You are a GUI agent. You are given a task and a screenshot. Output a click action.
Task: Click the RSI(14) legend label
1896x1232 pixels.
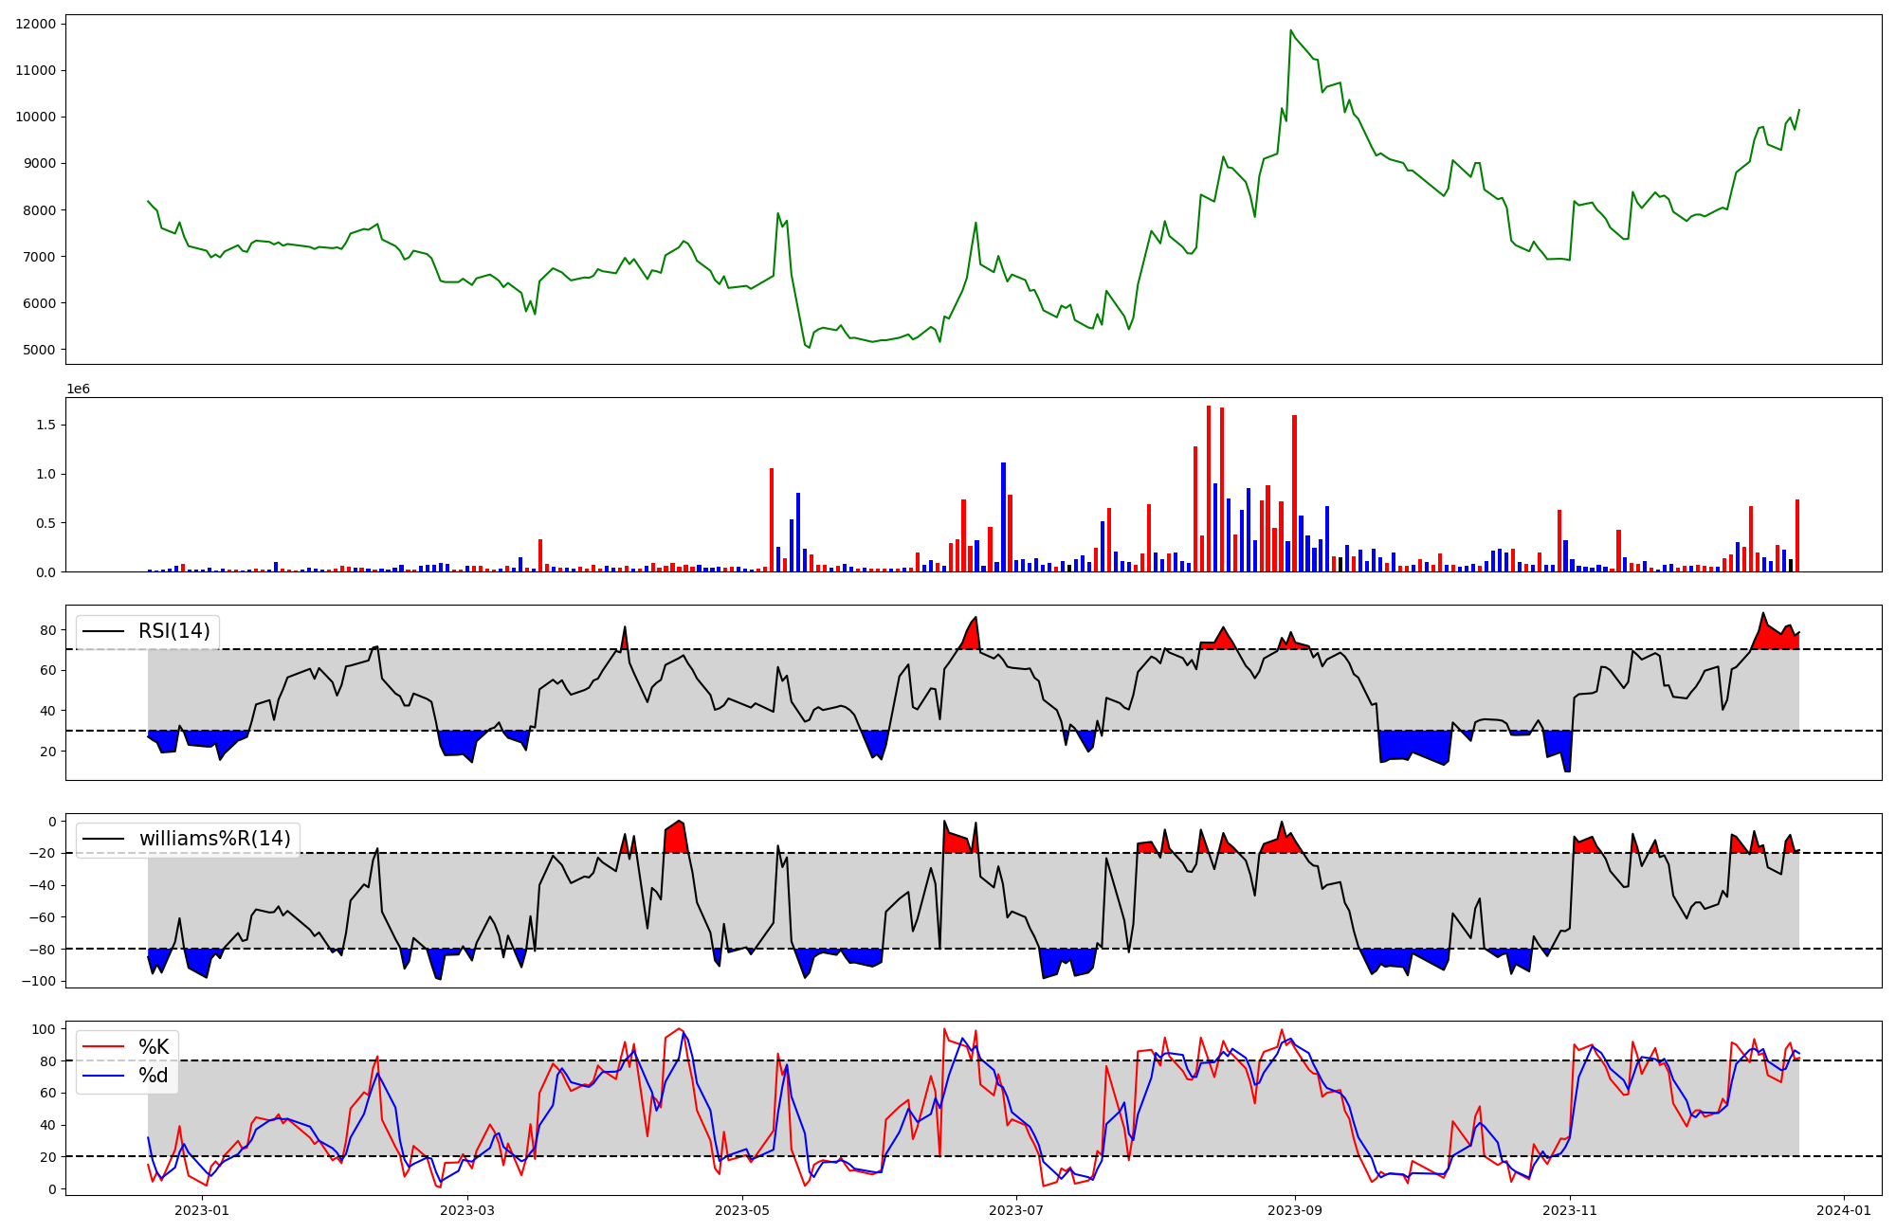(174, 631)
